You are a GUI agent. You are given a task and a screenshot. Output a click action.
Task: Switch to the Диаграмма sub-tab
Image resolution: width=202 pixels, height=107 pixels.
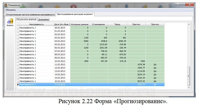click(x=44, y=19)
